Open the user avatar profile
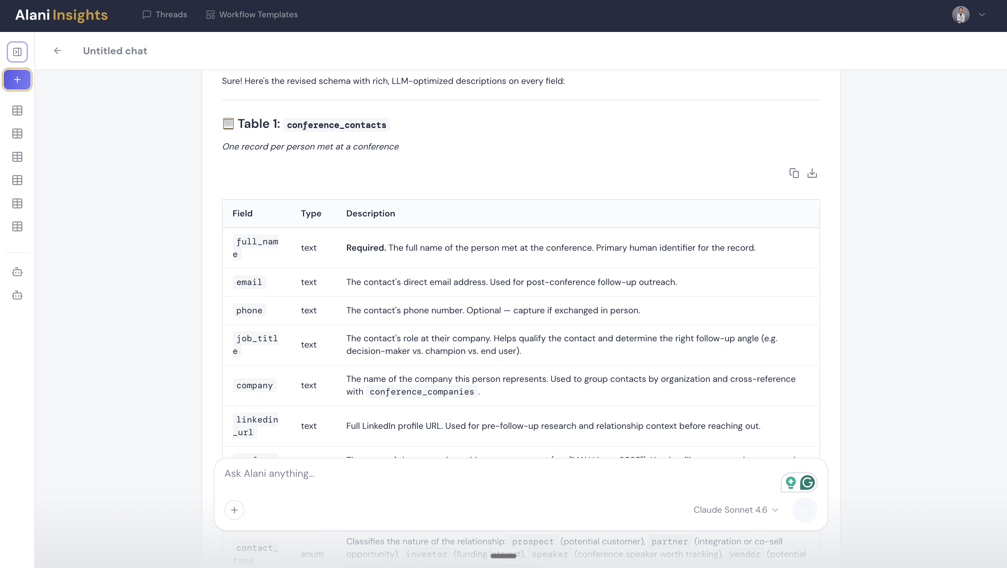The image size is (1007, 568). [960, 15]
